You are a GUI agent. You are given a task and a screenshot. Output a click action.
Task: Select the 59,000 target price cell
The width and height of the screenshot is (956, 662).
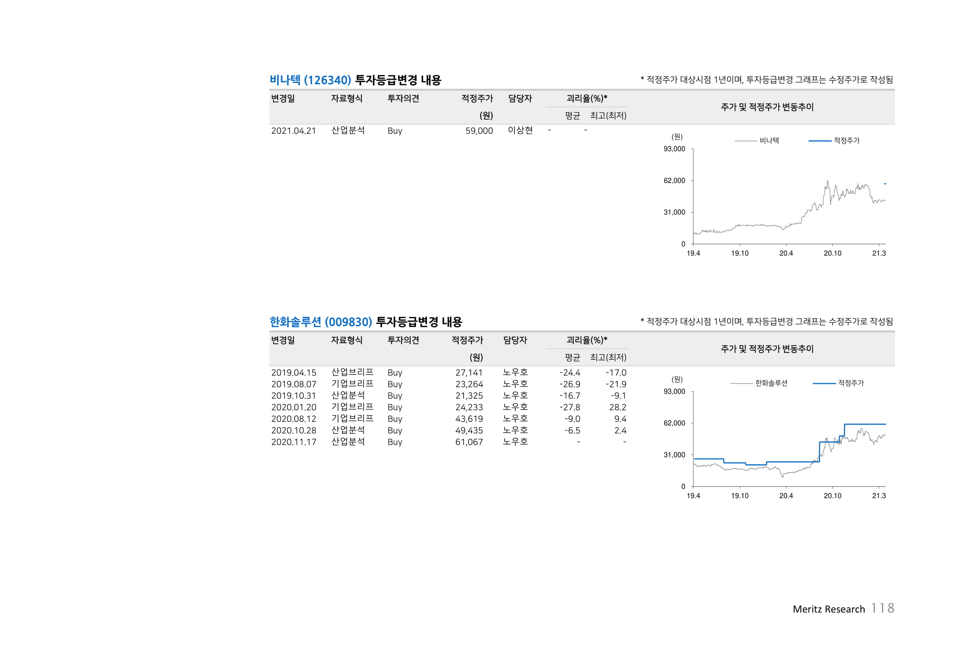pos(479,131)
